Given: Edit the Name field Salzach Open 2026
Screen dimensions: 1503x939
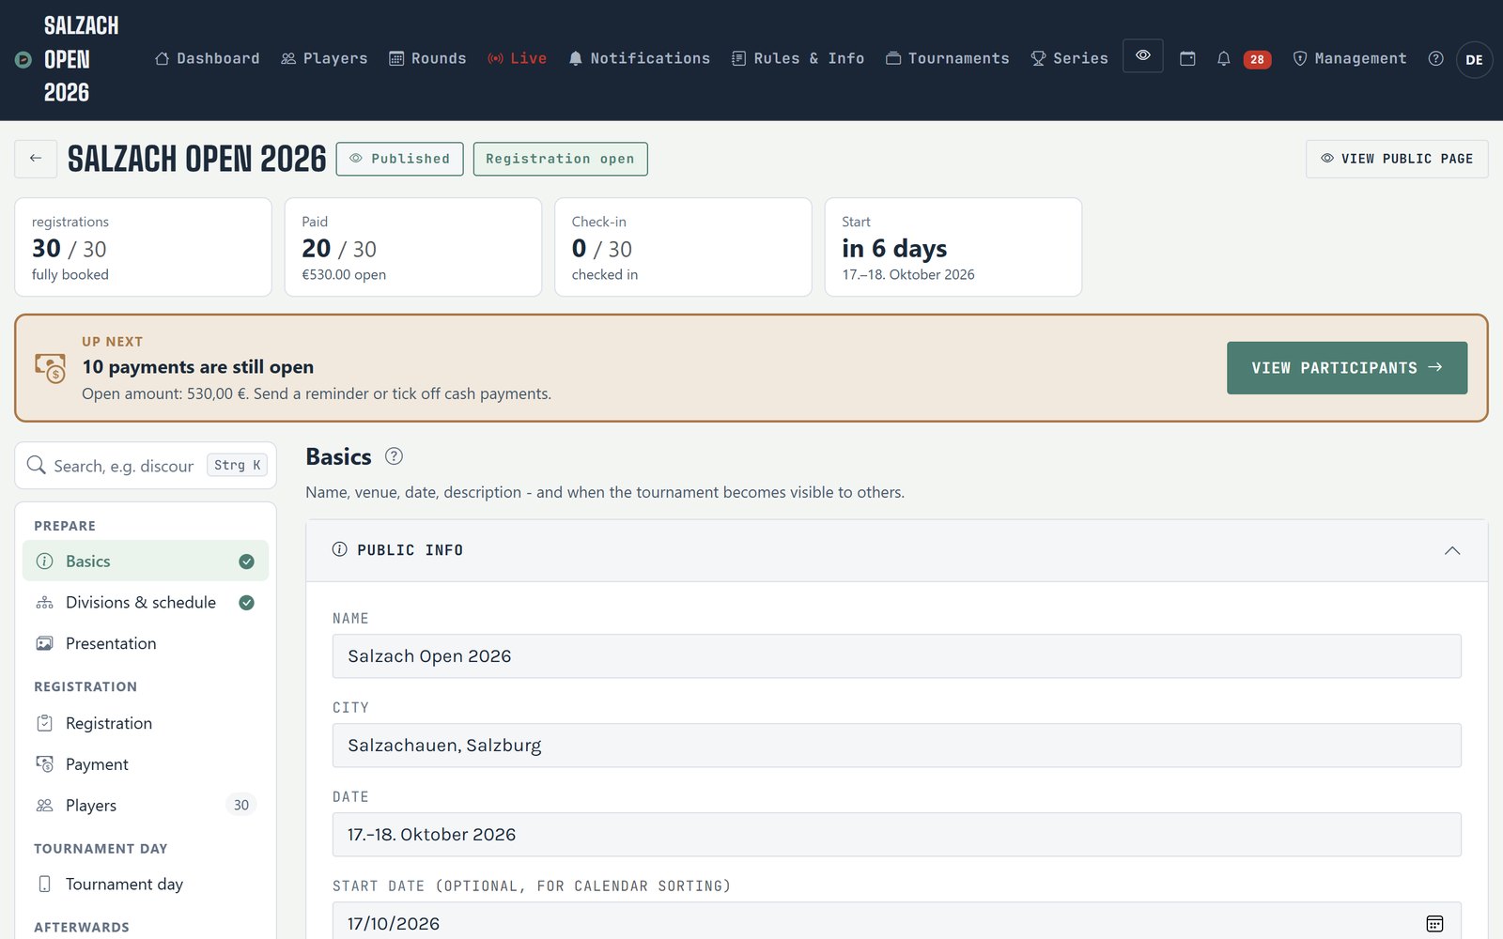Looking at the screenshot, I should (x=897, y=656).
